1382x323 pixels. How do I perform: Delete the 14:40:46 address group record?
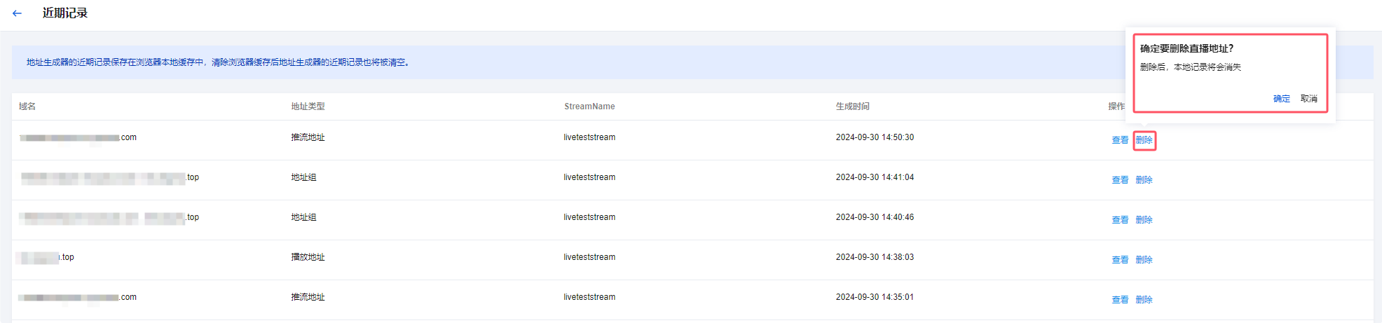click(1144, 220)
